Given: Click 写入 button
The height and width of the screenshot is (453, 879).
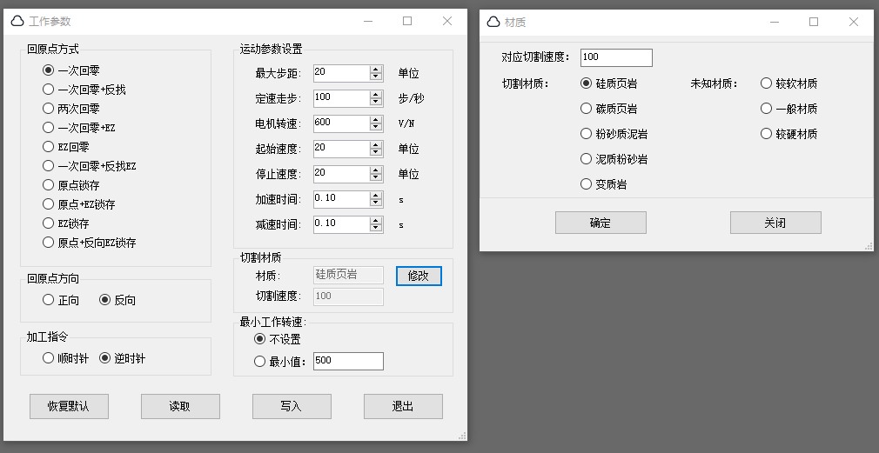Looking at the screenshot, I should point(292,407).
